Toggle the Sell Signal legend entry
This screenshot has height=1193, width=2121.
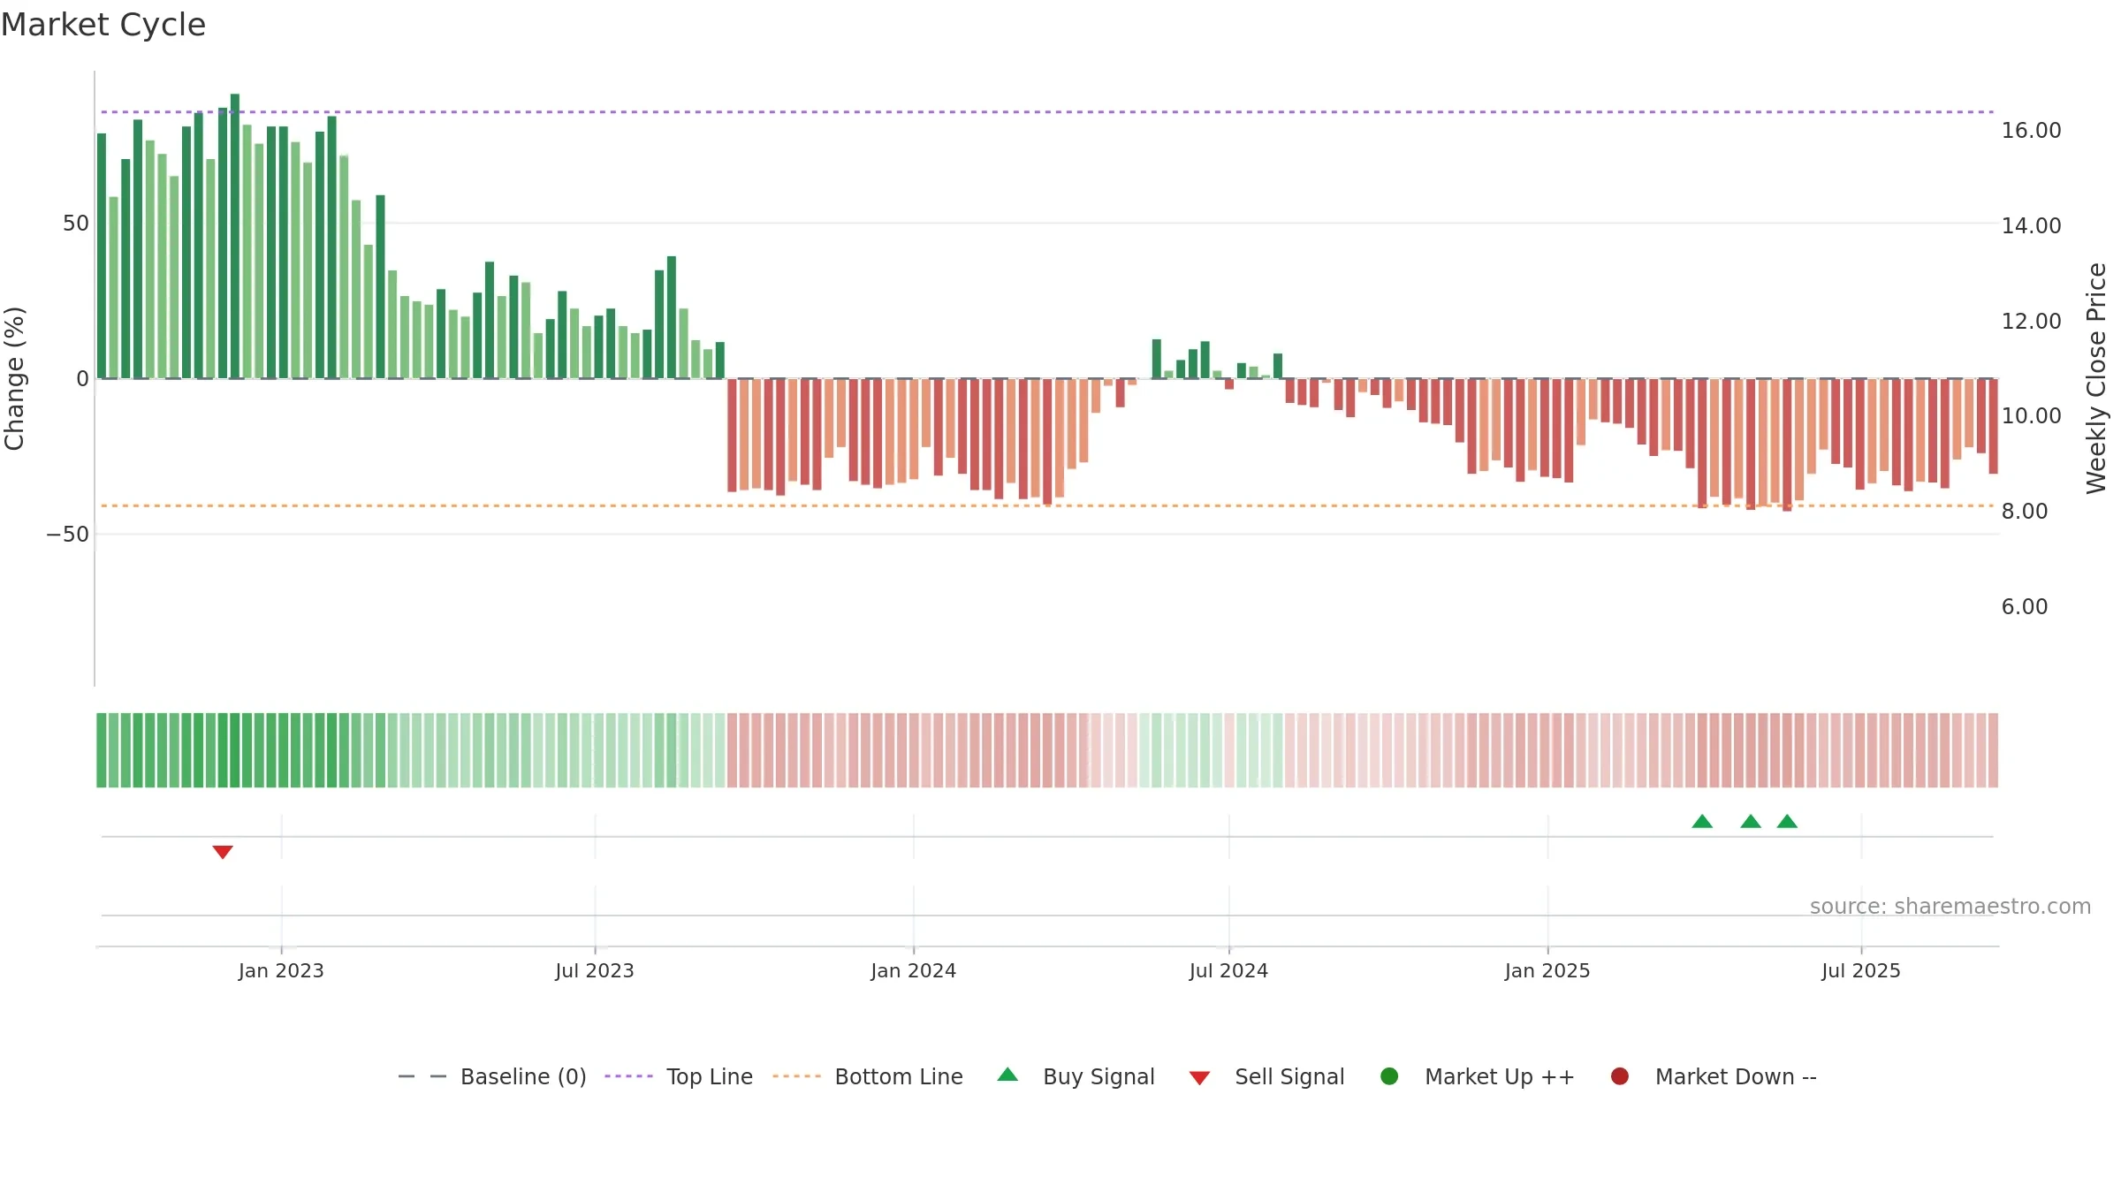[x=1266, y=1076]
